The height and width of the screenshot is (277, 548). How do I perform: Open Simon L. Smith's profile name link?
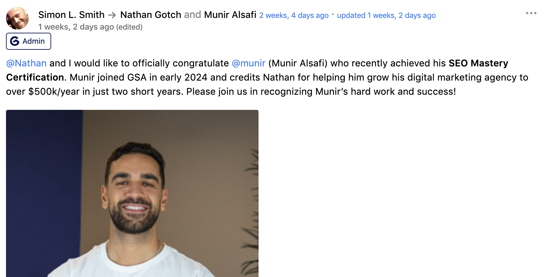pyautogui.click(x=71, y=15)
